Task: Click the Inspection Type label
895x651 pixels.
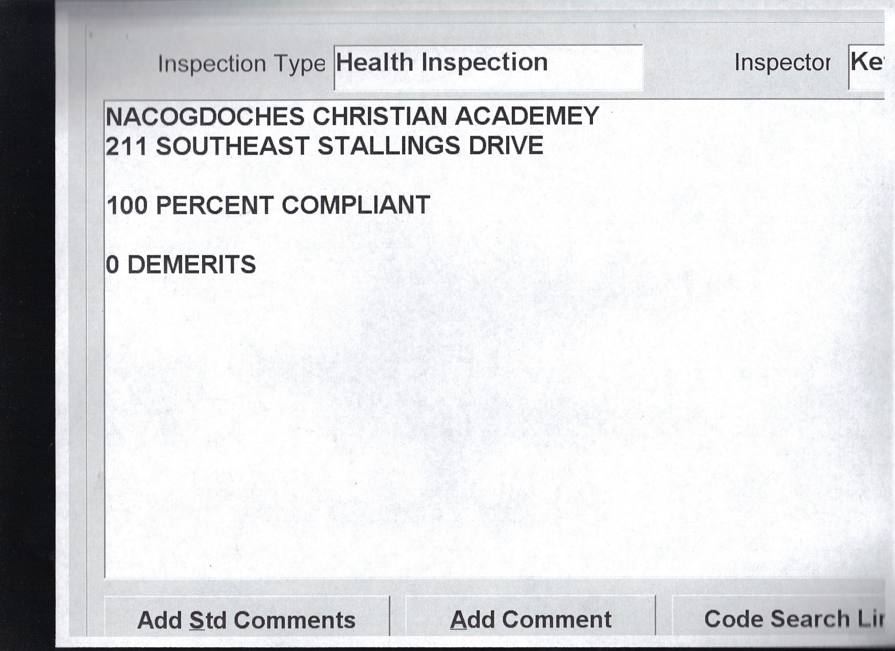Action: 241,64
